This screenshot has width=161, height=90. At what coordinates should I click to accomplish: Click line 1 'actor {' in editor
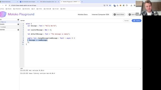29,24
